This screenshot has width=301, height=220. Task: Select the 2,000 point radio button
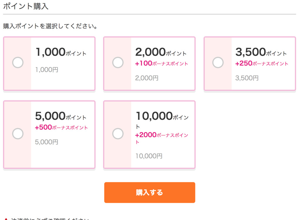(x=118, y=62)
